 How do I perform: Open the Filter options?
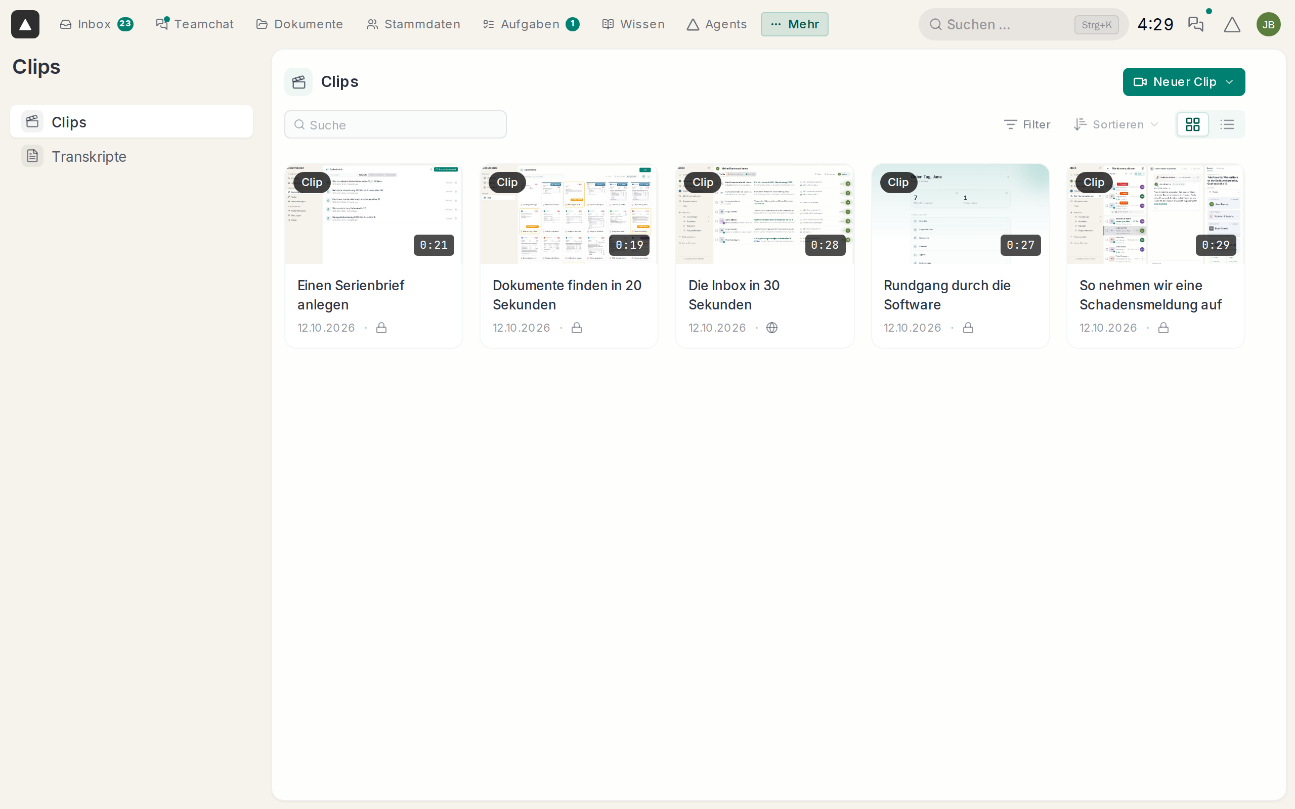1027,125
